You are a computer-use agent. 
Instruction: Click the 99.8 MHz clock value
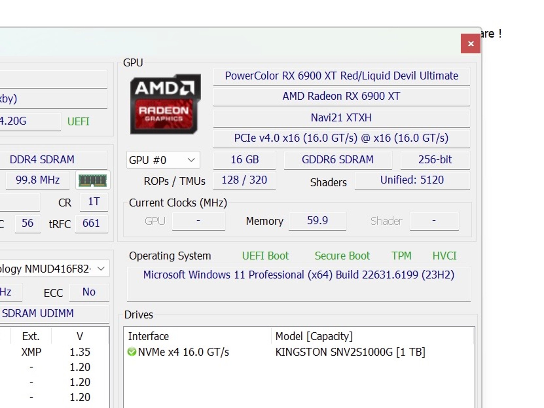(x=38, y=180)
